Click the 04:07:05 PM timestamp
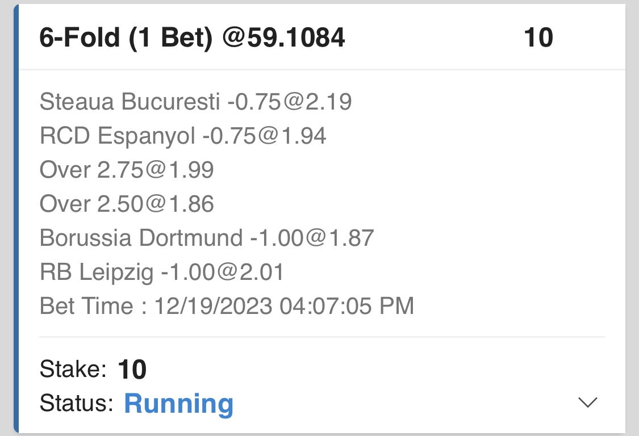The height and width of the screenshot is (436, 639). [x=346, y=307]
